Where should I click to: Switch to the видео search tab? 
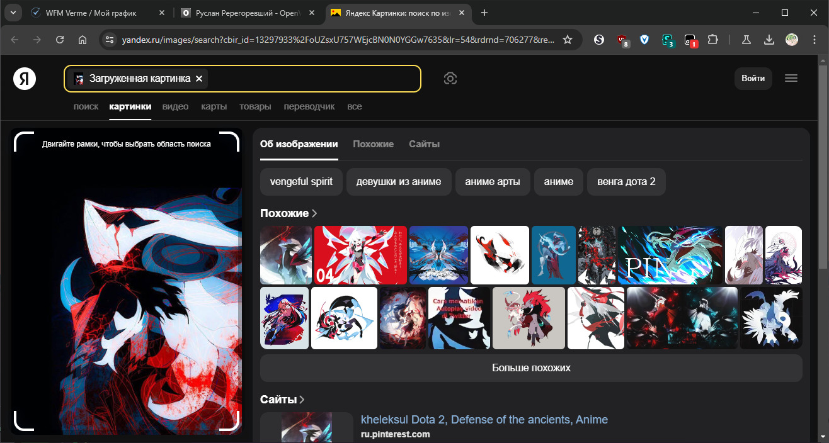tap(175, 106)
